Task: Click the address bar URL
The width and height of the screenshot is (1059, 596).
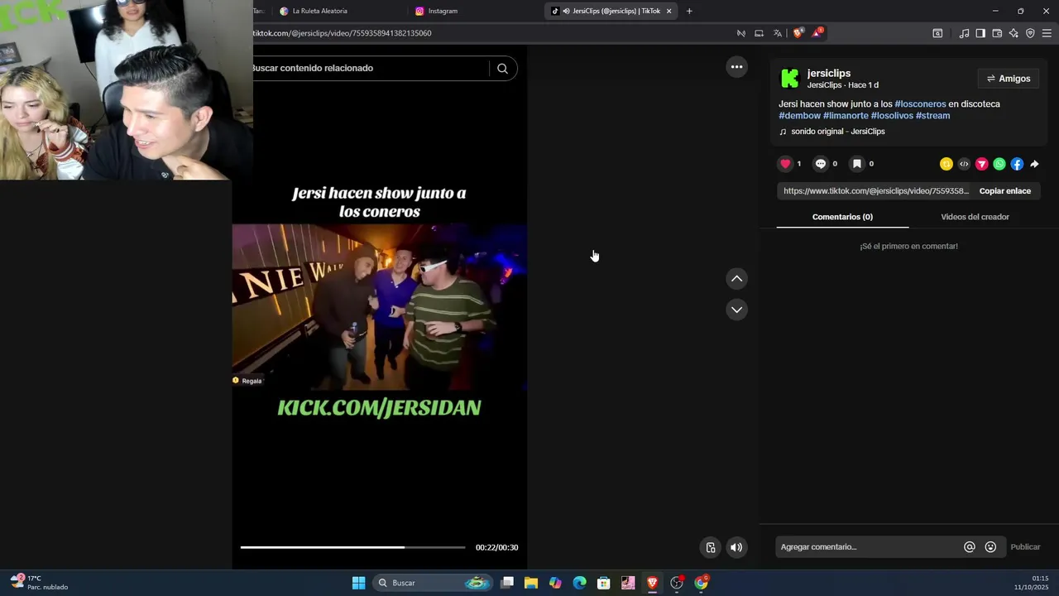Action: tap(341, 33)
